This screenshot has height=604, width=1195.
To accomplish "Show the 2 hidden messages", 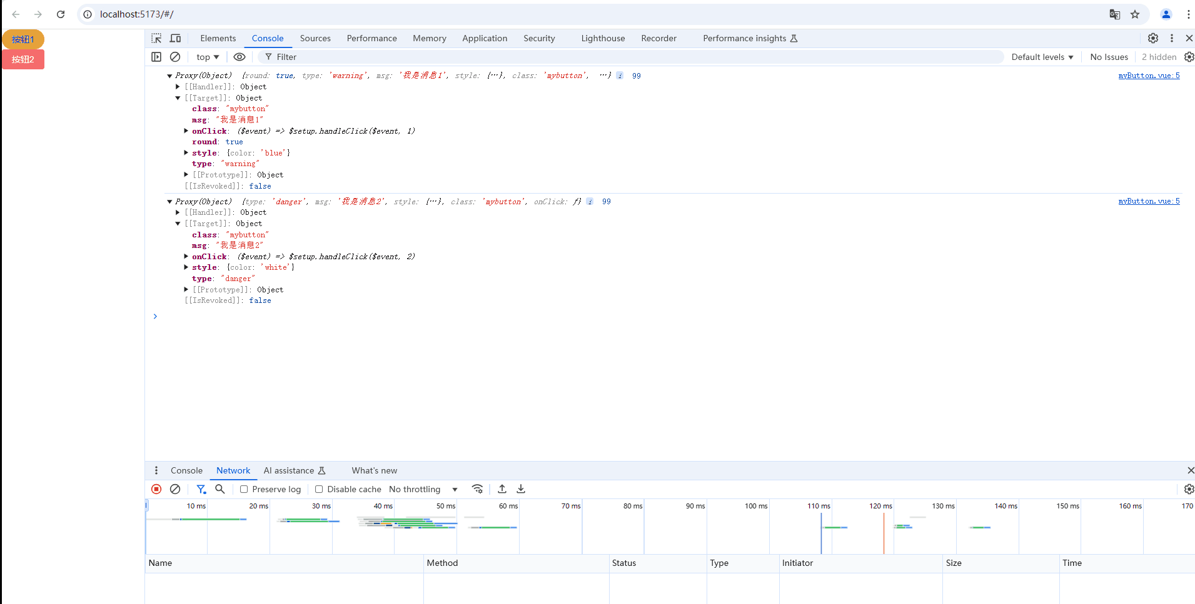I will point(1159,57).
